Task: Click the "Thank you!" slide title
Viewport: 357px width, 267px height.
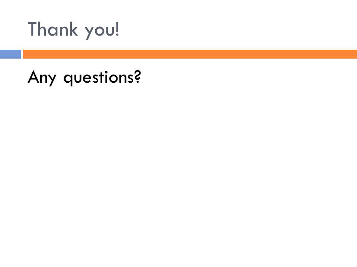Action: 73,30
